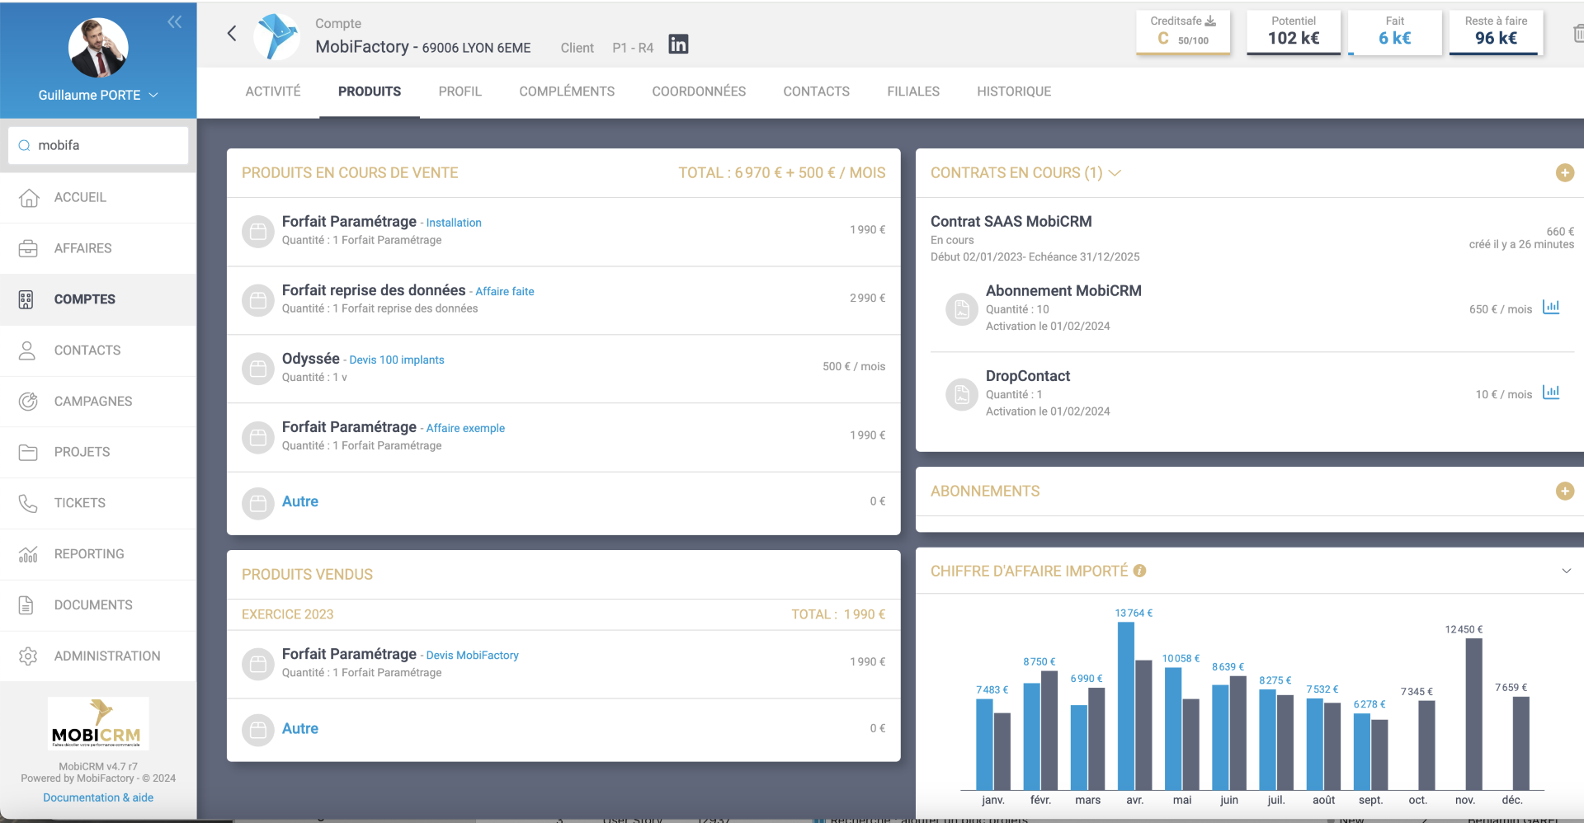Screen dimensions: 1584x823
Task: Add a subscription with plus icon
Action: 1564,491
